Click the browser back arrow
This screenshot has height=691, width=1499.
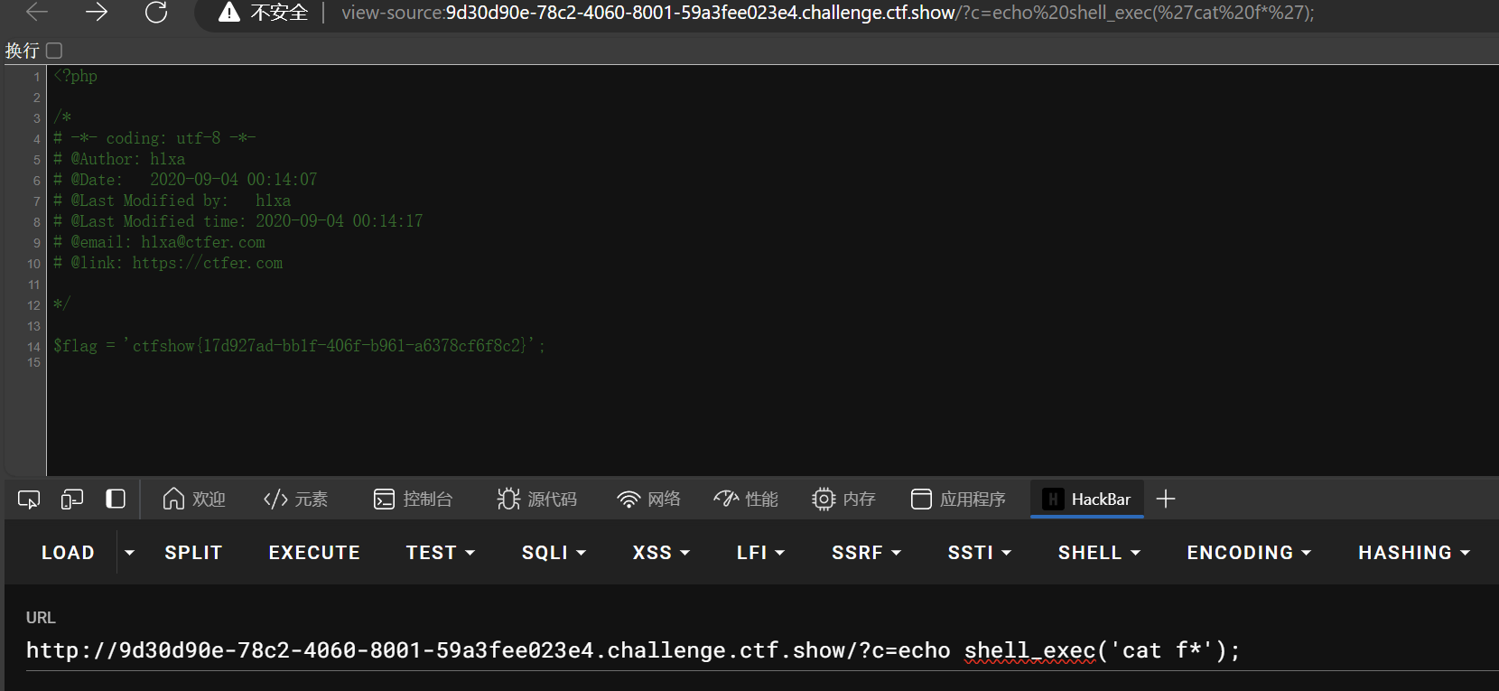point(37,13)
